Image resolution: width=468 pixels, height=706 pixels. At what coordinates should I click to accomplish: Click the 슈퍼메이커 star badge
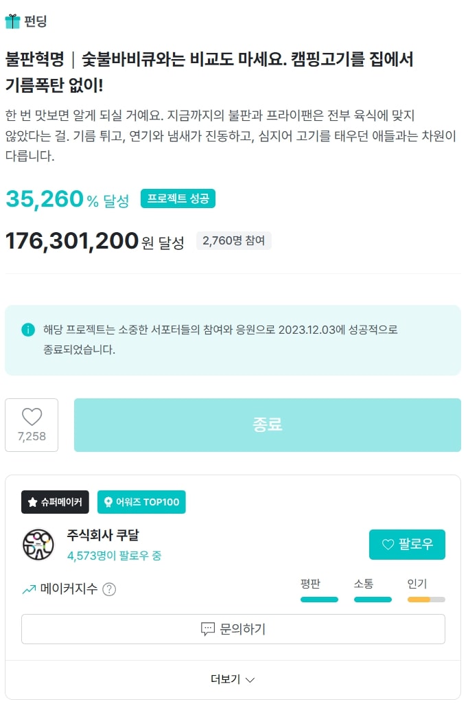pyautogui.click(x=55, y=502)
